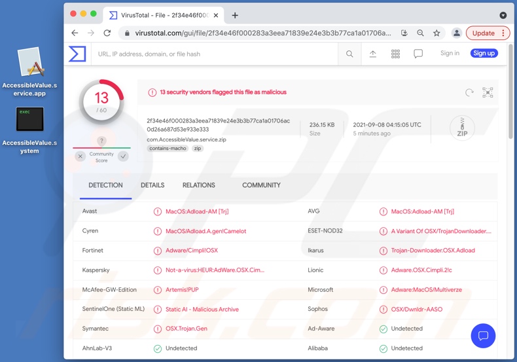517x362 pixels.
Task: Select AccessibleValue.service.app desktop icon
Action: pyautogui.click(x=29, y=71)
